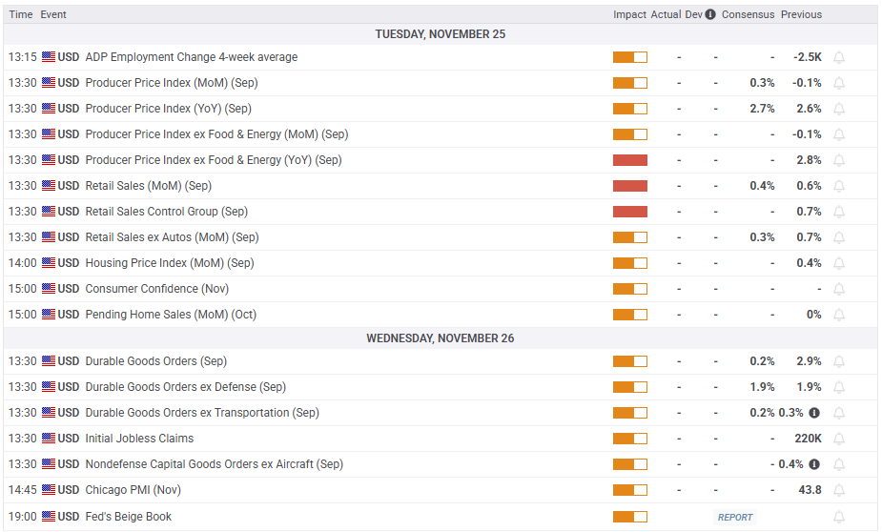Enable notification bell for Retail Sales (MoM)

click(x=839, y=186)
